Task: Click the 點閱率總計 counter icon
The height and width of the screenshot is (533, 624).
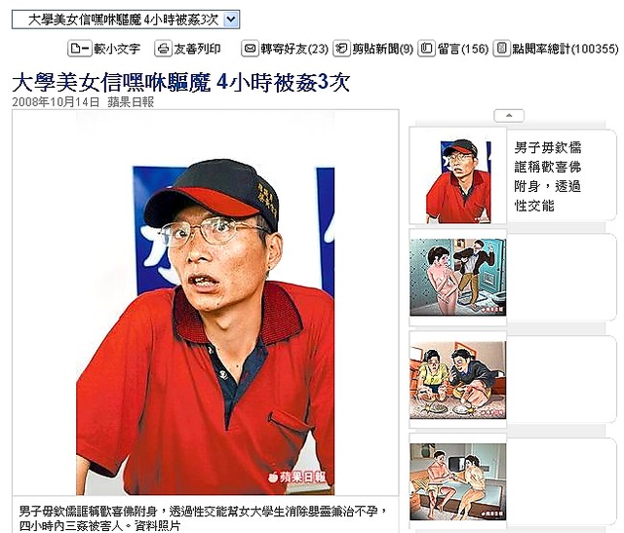Action: coord(502,49)
